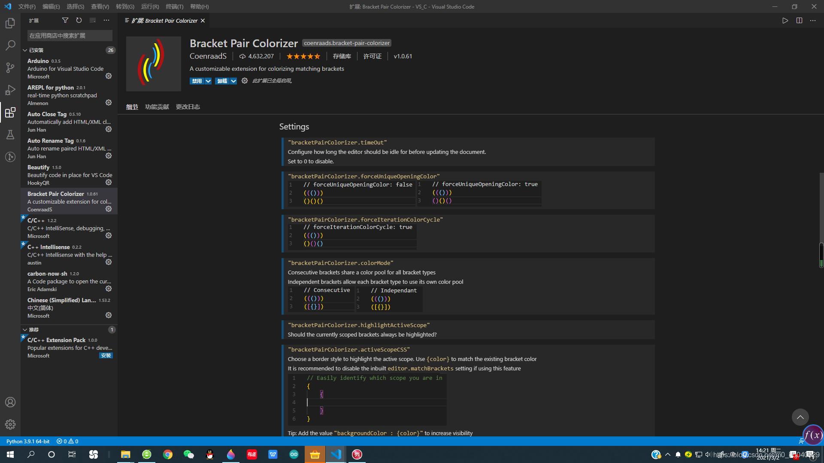Expand the uninstall button dropdown arrow

[x=233, y=81]
